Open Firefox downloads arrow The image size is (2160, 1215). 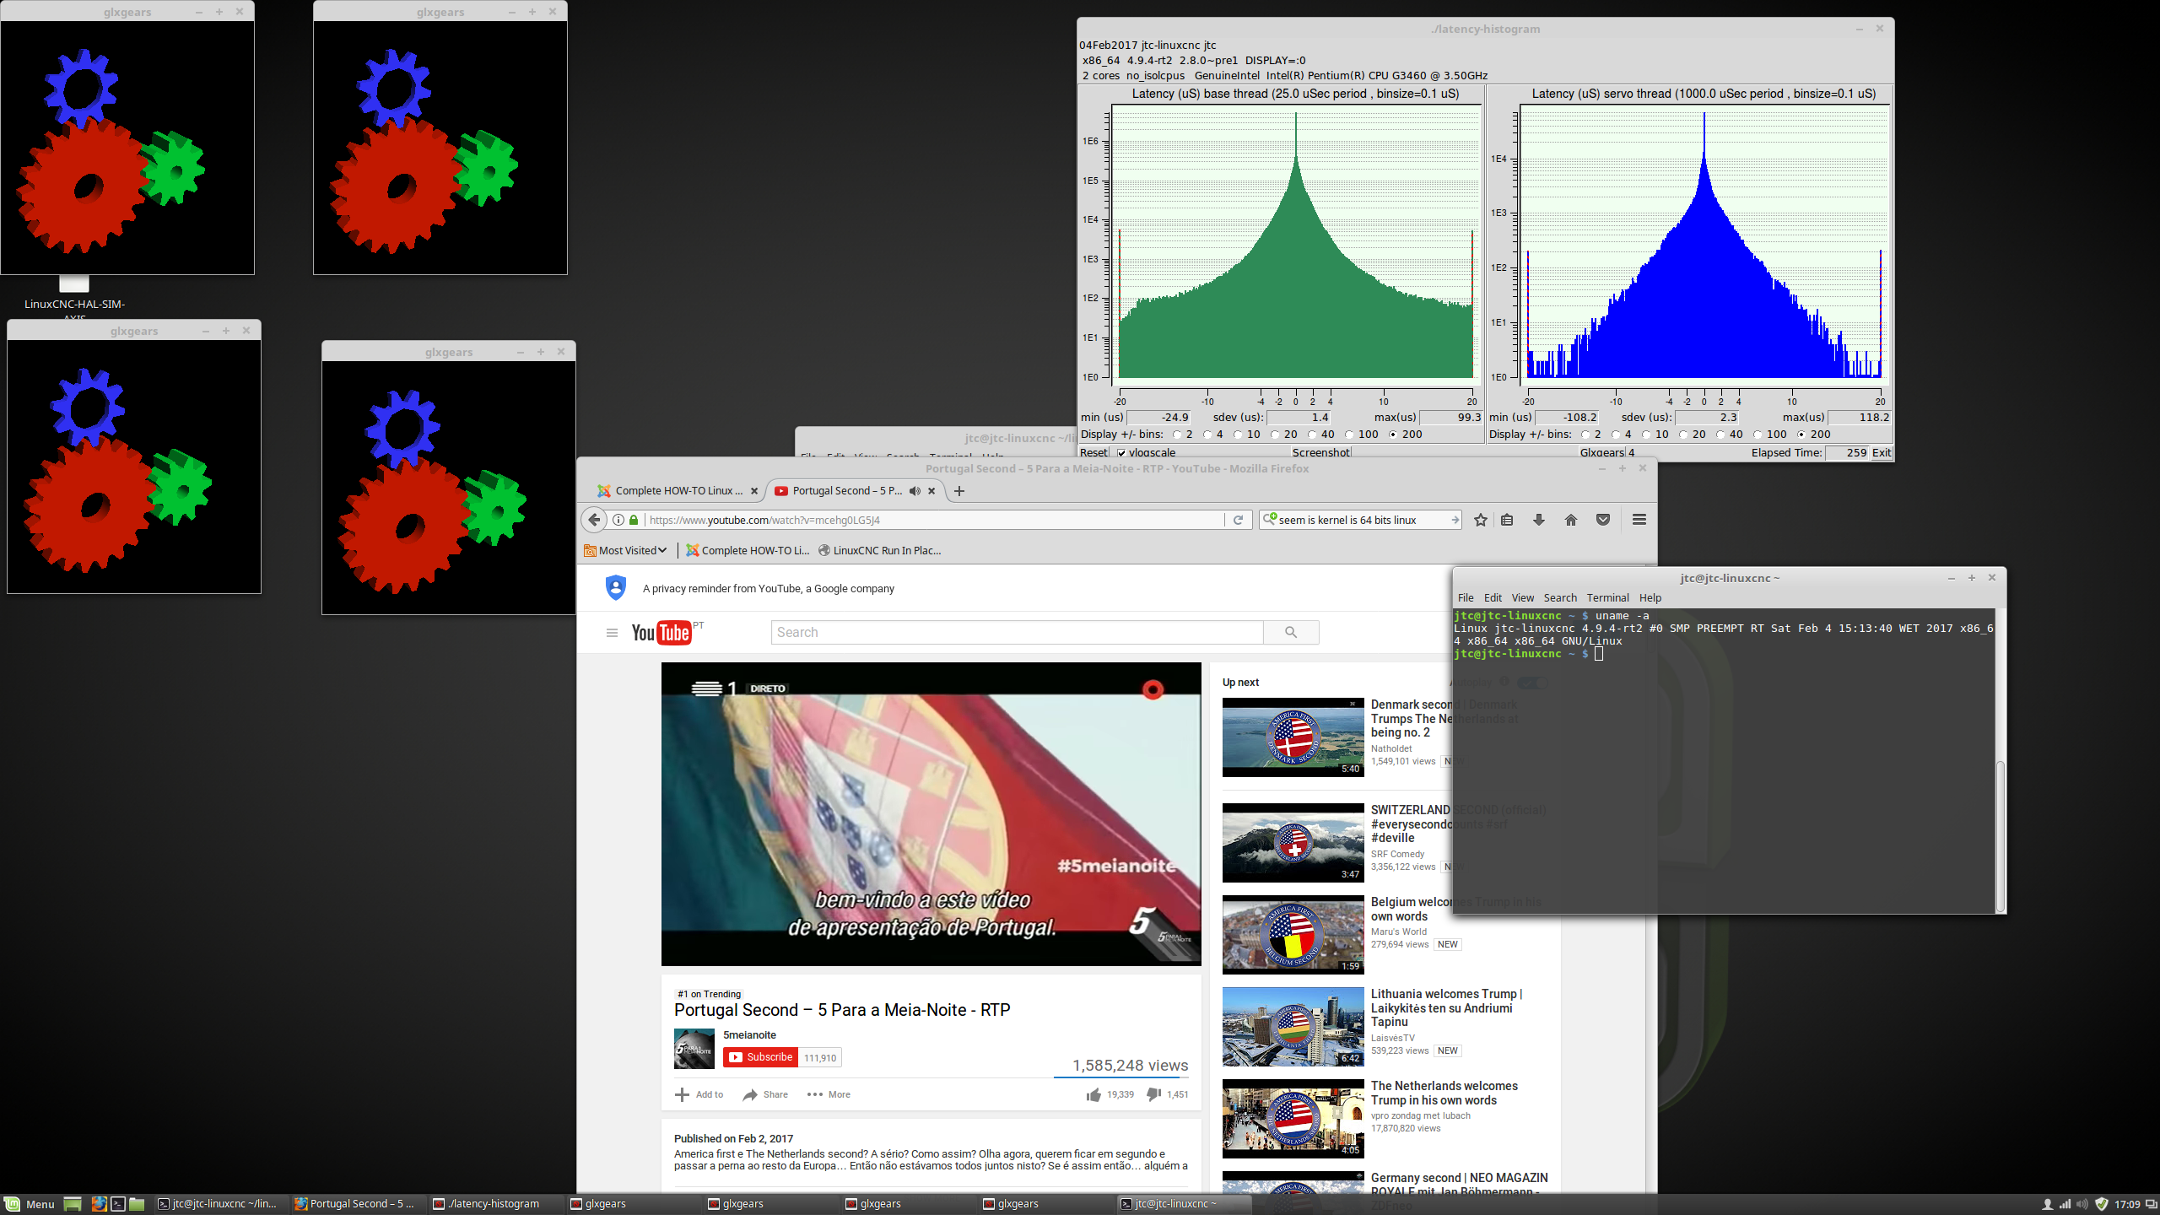click(1539, 520)
